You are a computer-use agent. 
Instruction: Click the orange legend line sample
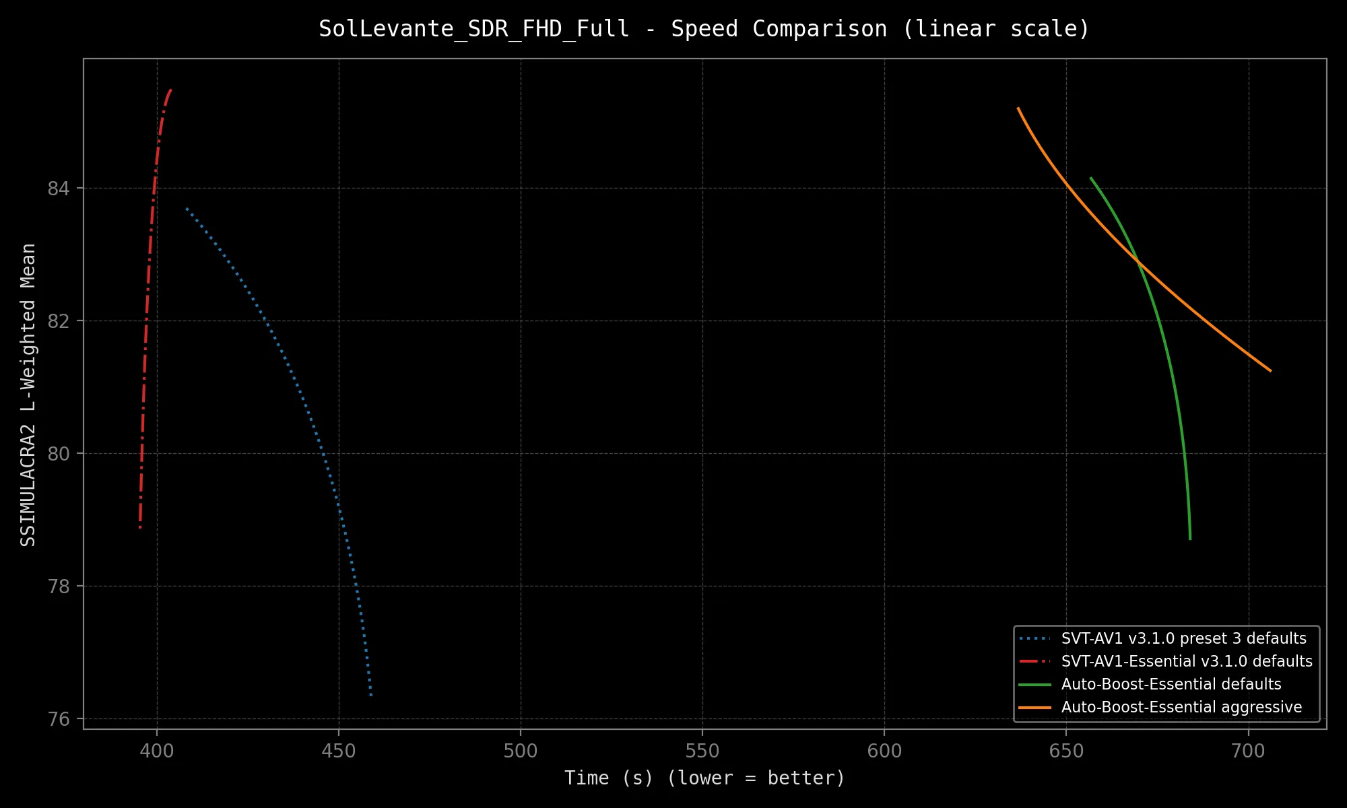point(1034,707)
